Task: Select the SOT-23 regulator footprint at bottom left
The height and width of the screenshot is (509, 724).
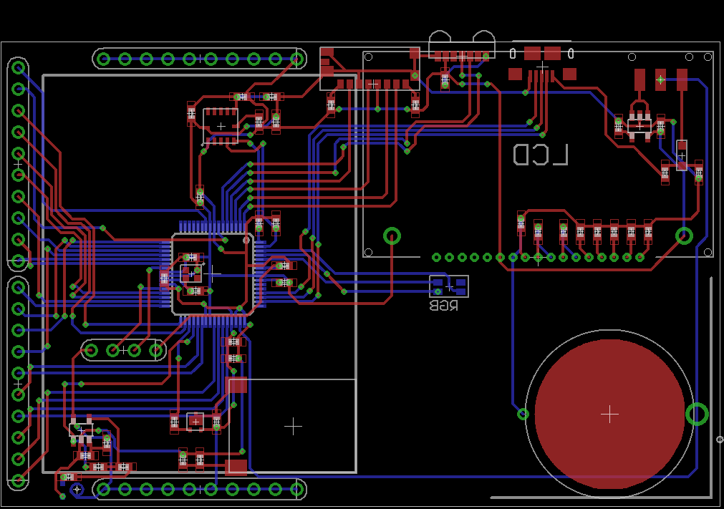Action: coord(81,430)
